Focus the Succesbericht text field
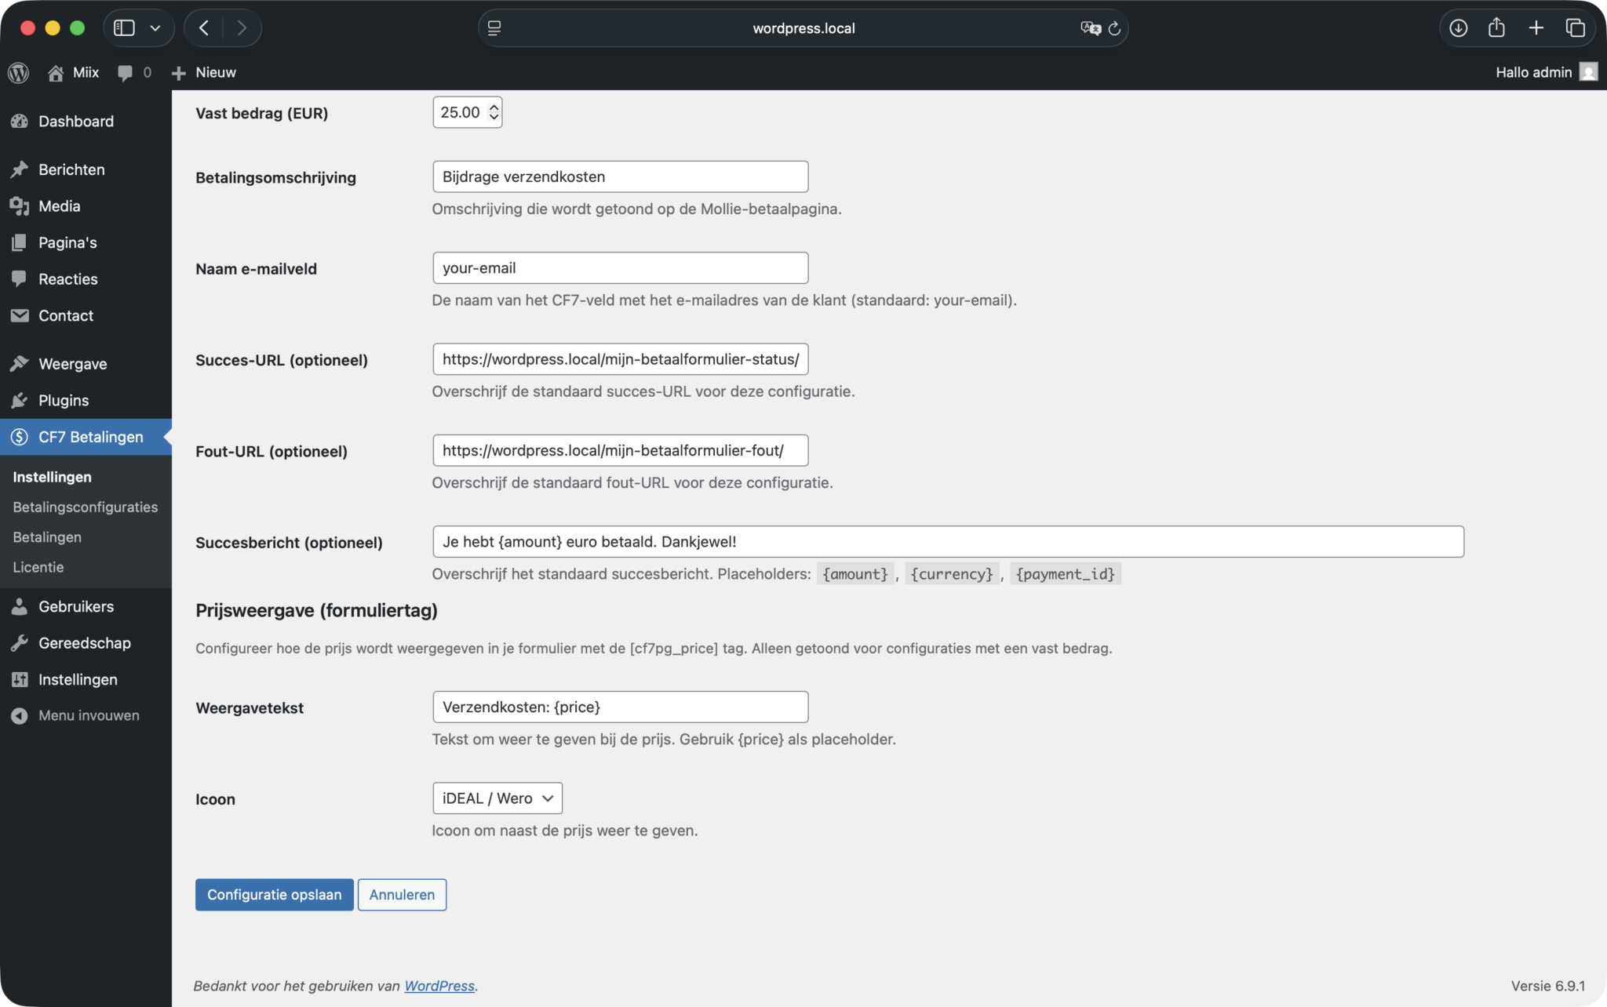The height and width of the screenshot is (1007, 1607). tap(947, 542)
